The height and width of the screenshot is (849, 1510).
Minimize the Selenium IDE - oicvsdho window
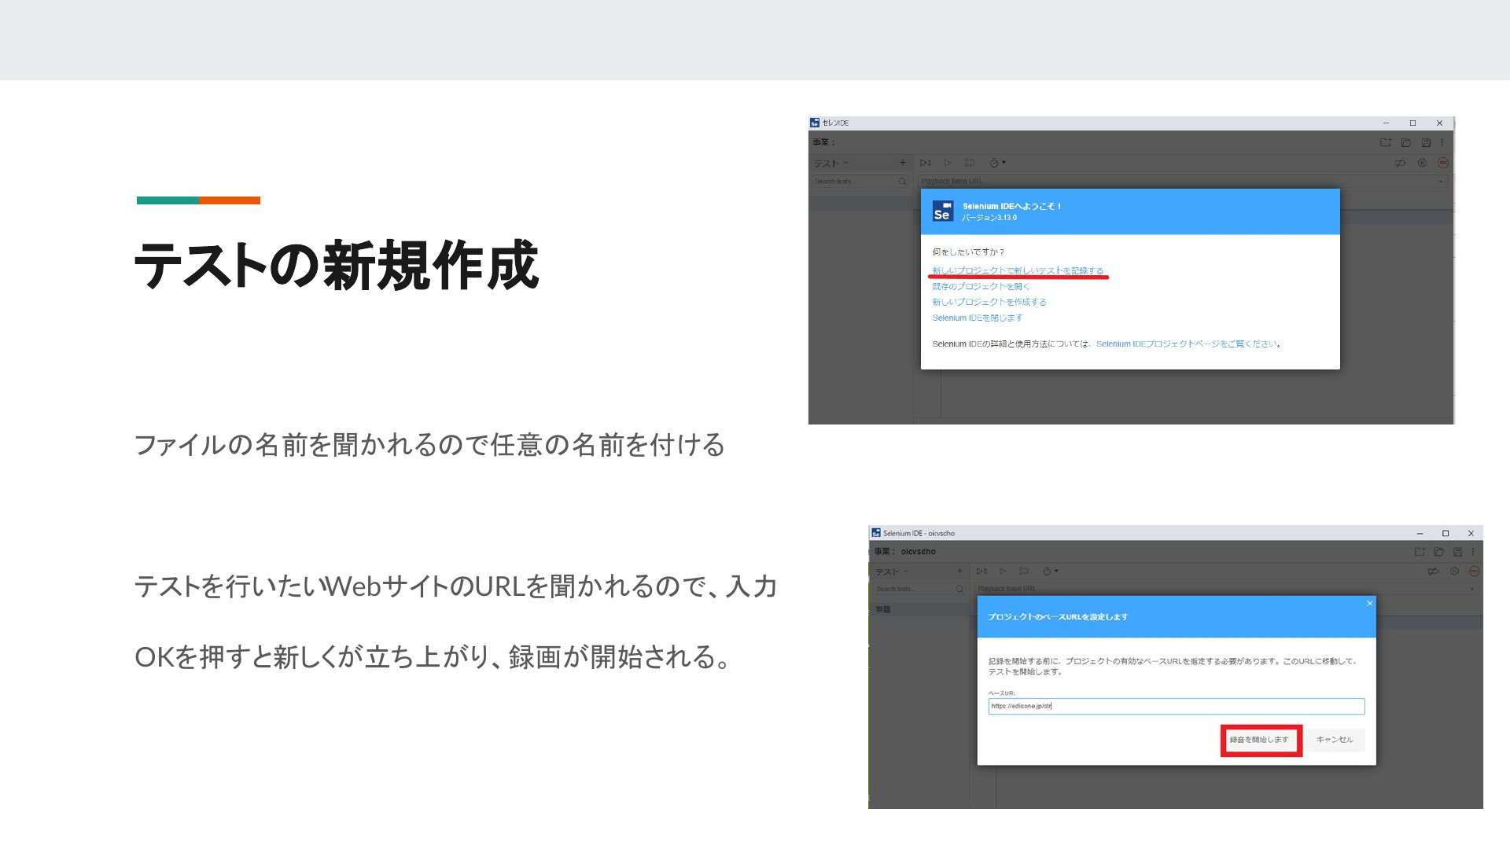click(x=1420, y=534)
